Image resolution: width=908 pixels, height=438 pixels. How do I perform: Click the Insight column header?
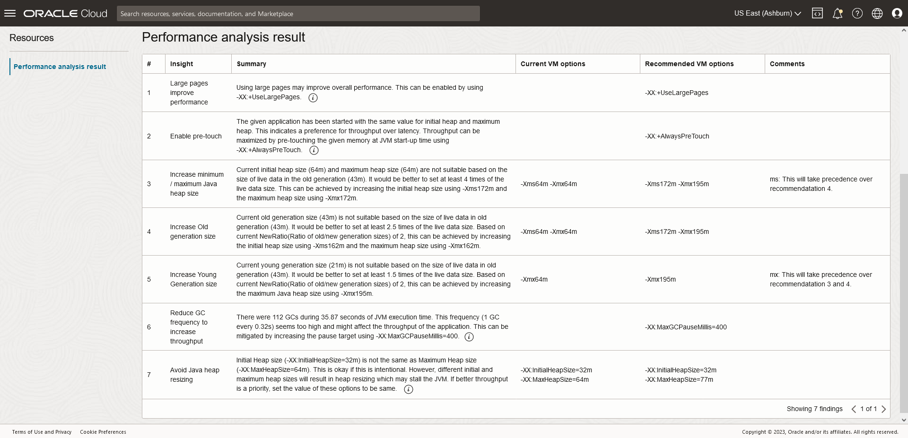pyautogui.click(x=183, y=64)
